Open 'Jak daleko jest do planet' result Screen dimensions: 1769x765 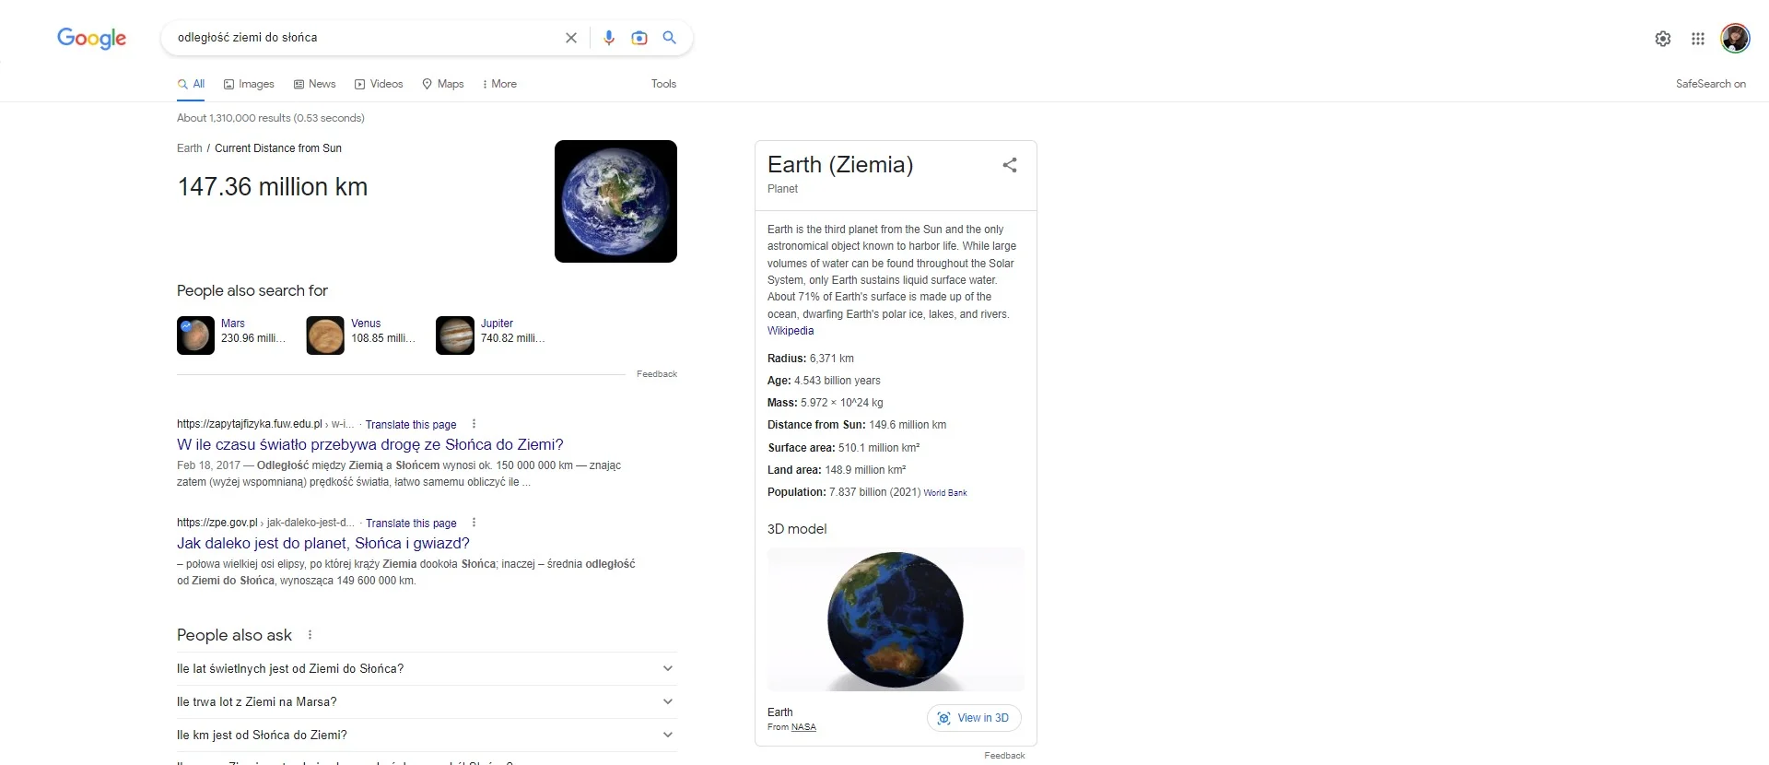pyautogui.click(x=323, y=544)
